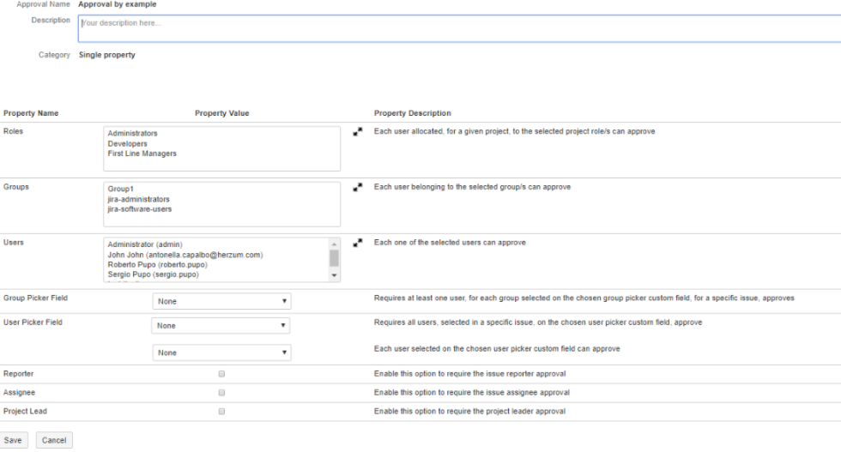841x452 pixels.
Task: Click the Save button
Action: click(x=15, y=440)
